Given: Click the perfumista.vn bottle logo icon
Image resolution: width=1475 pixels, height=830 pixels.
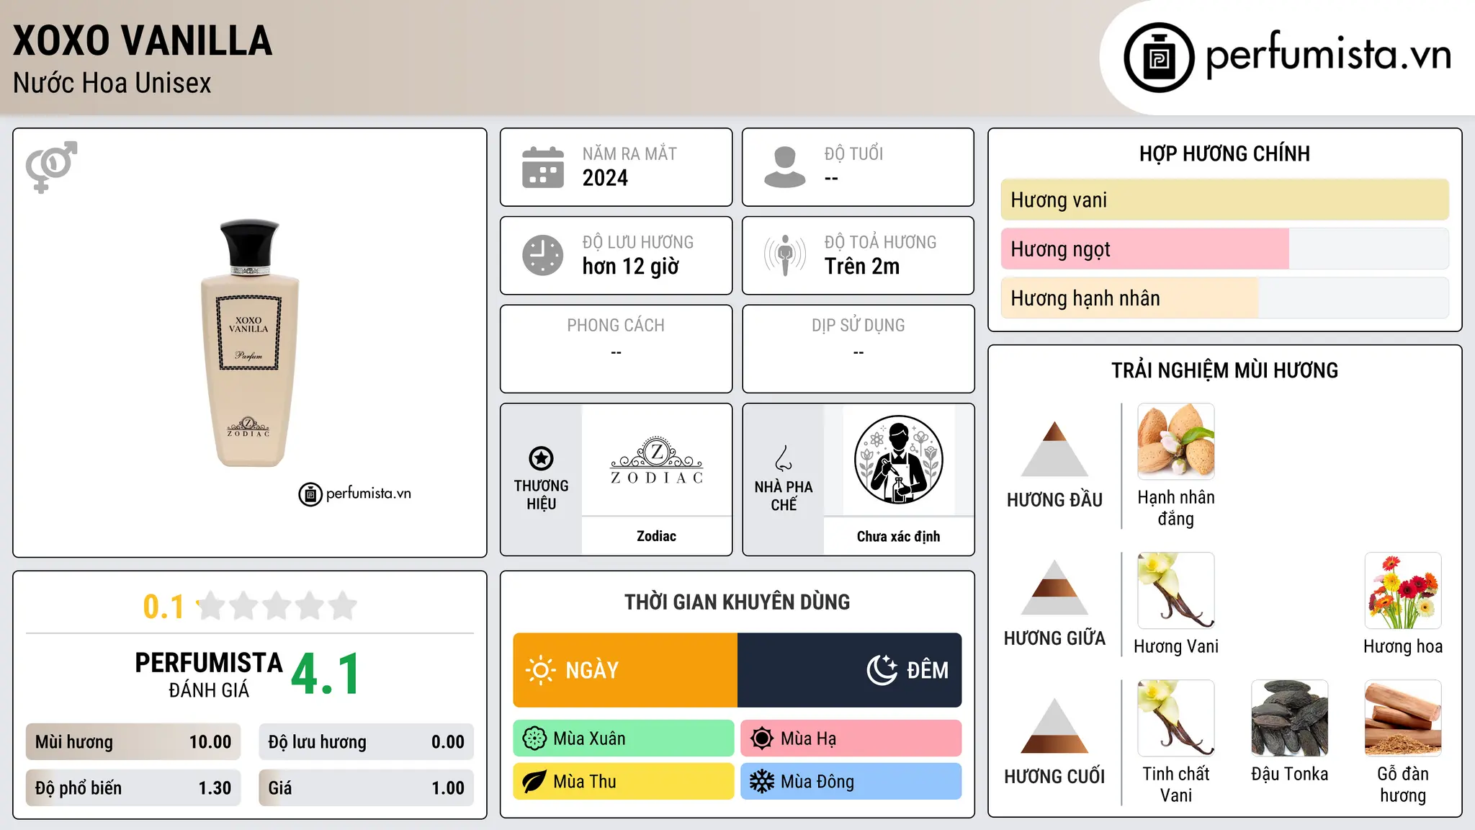Looking at the screenshot, I should point(1159,58).
